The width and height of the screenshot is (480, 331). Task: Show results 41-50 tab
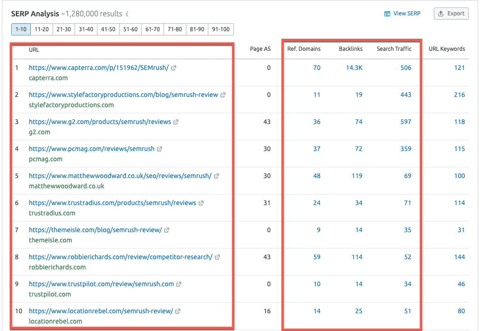pyautogui.click(x=108, y=29)
